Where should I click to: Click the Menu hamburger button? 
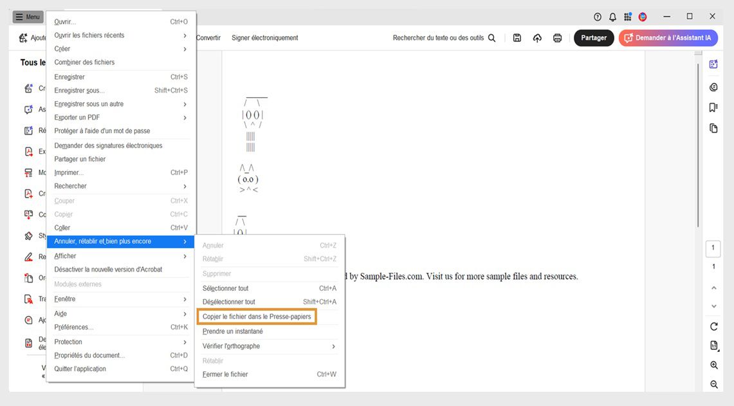point(28,17)
